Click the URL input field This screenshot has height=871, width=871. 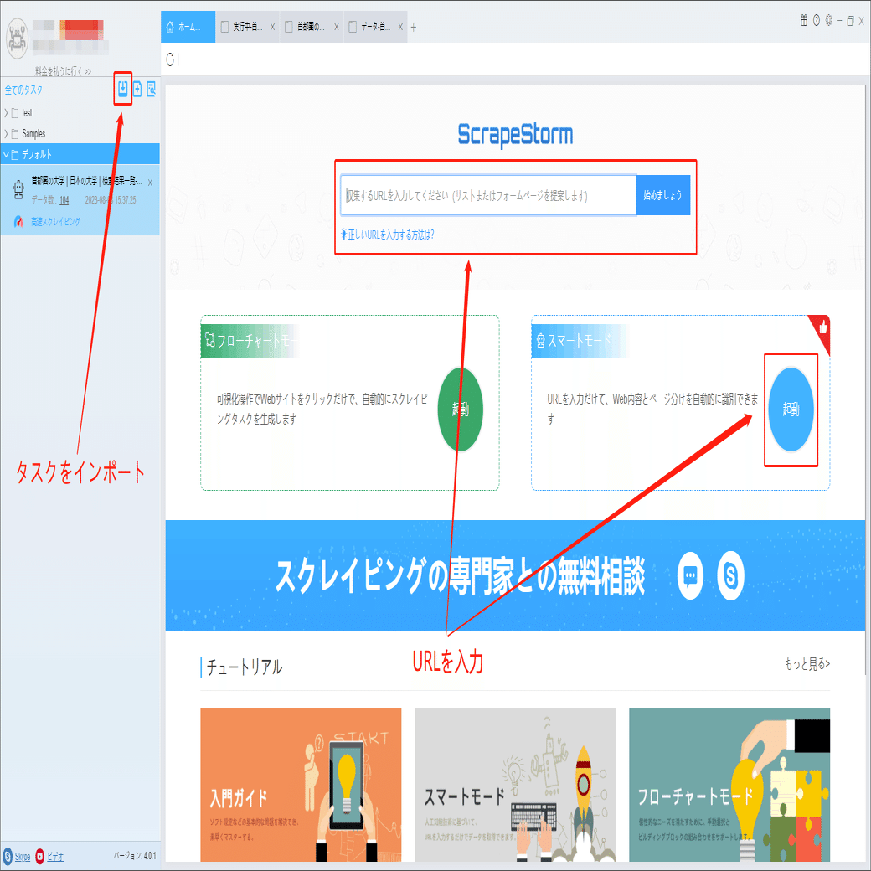(x=488, y=195)
